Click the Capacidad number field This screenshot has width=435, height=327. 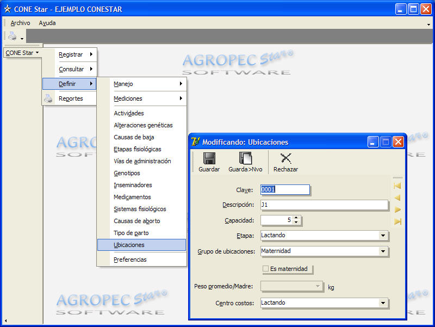(277, 220)
